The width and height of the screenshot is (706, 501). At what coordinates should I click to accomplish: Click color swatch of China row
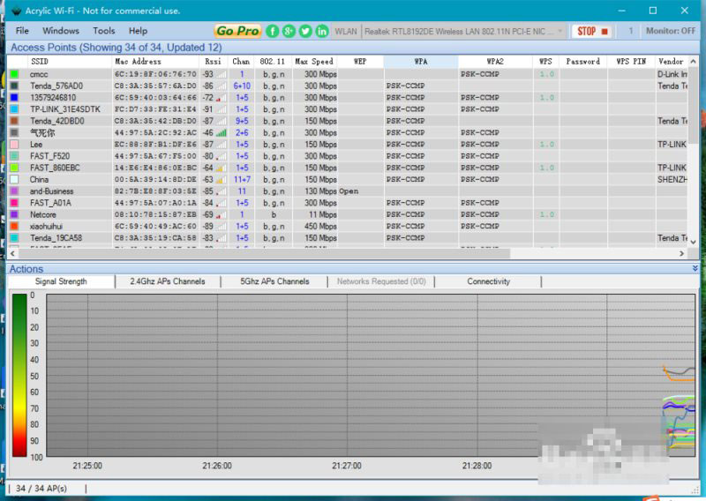[x=14, y=179]
